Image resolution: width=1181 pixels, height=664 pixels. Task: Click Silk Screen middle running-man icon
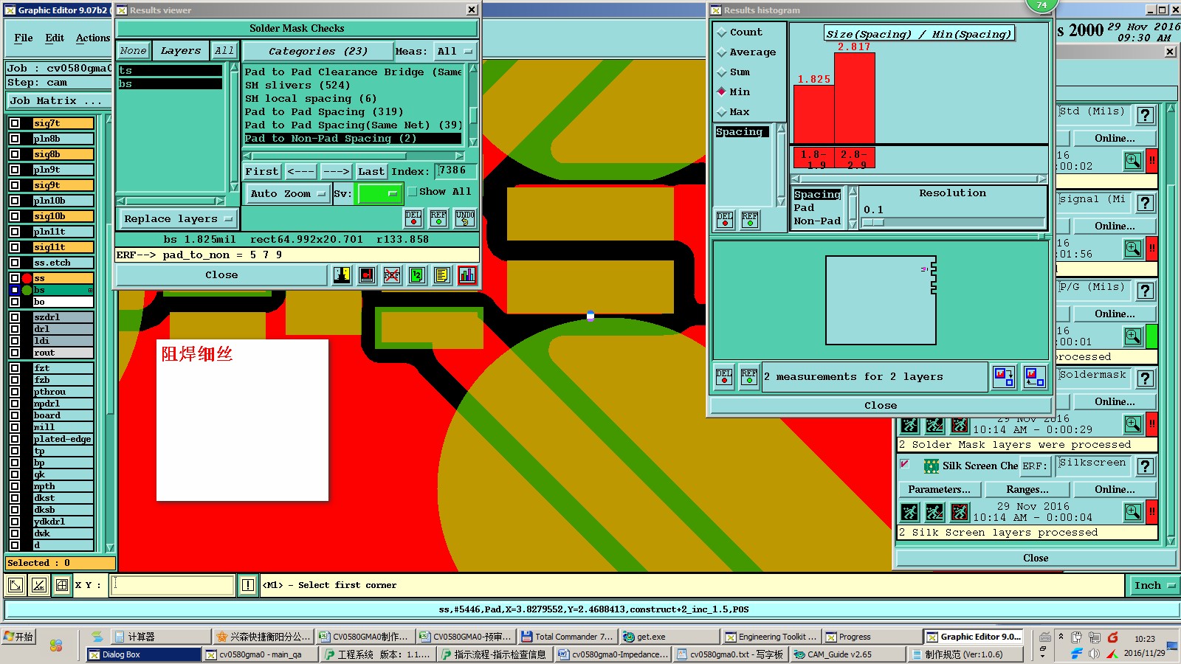click(934, 511)
